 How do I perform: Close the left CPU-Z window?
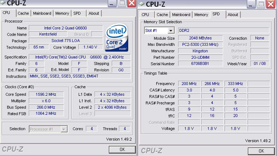[x=132, y=3]
